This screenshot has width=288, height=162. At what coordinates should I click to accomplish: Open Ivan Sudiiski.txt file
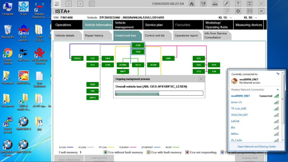click(x=39, y=79)
